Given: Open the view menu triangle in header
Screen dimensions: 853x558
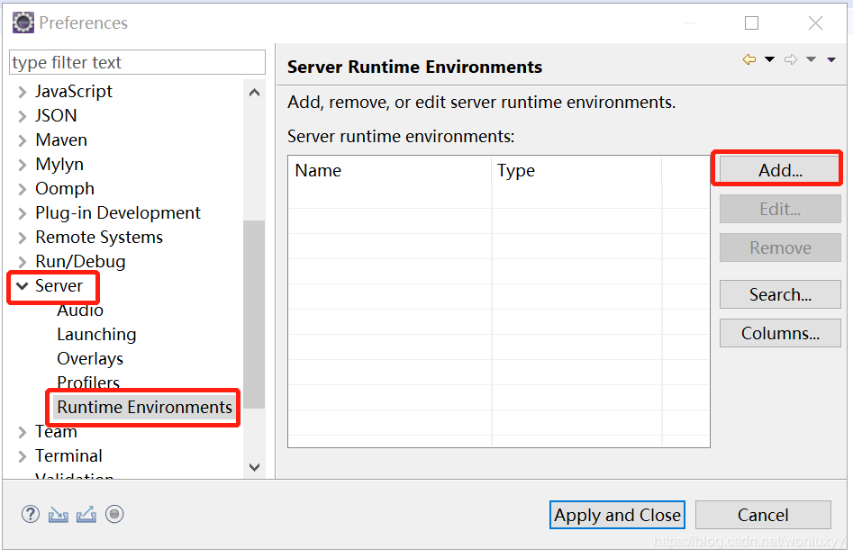Looking at the screenshot, I should pos(831,59).
